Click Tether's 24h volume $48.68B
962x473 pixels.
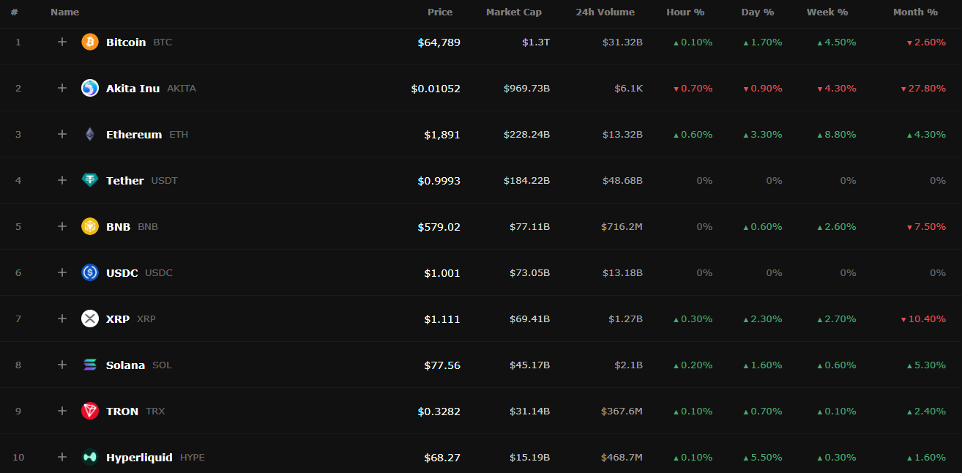(622, 181)
